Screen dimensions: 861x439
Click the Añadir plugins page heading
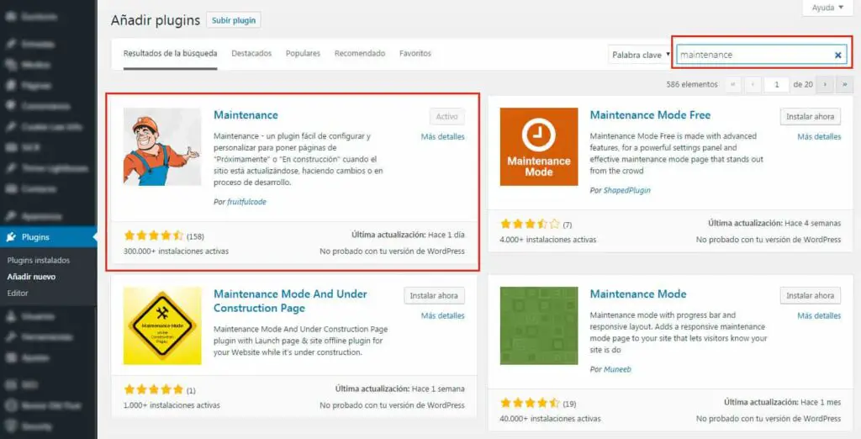[x=156, y=21]
